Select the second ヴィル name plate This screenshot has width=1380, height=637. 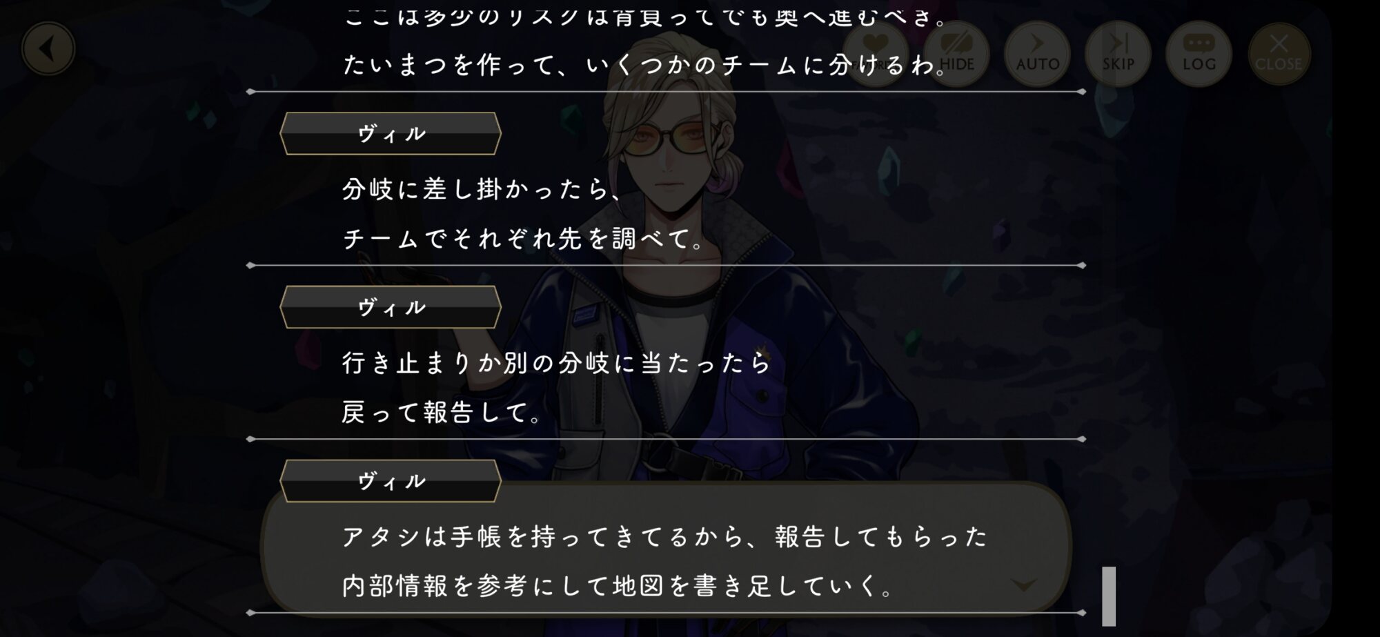tap(391, 307)
